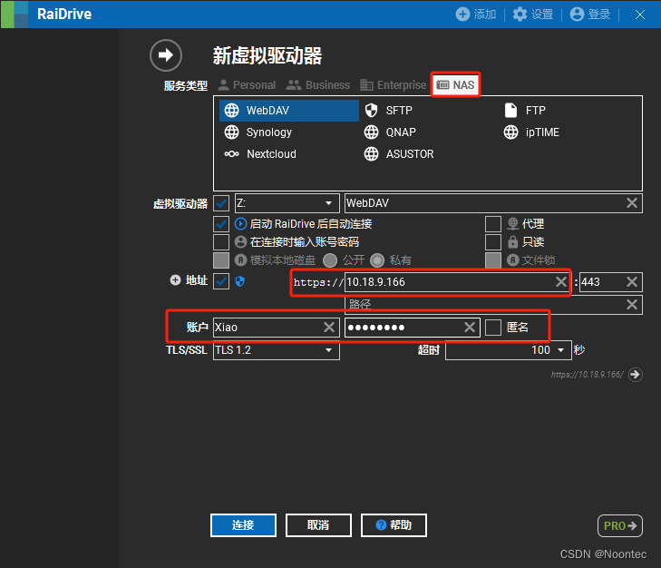Viewport: 661px width, 568px height.
Task: Toggle the 地址 https checkbox
Action: tap(221, 281)
